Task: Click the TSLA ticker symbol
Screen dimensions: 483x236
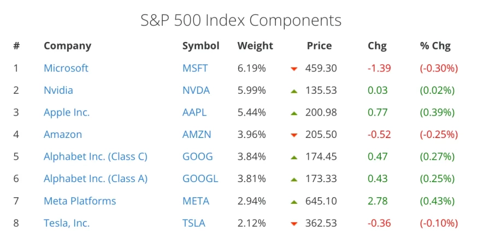Action: tap(193, 223)
